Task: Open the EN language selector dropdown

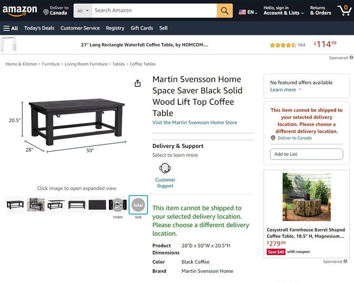Action: [248, 12]
